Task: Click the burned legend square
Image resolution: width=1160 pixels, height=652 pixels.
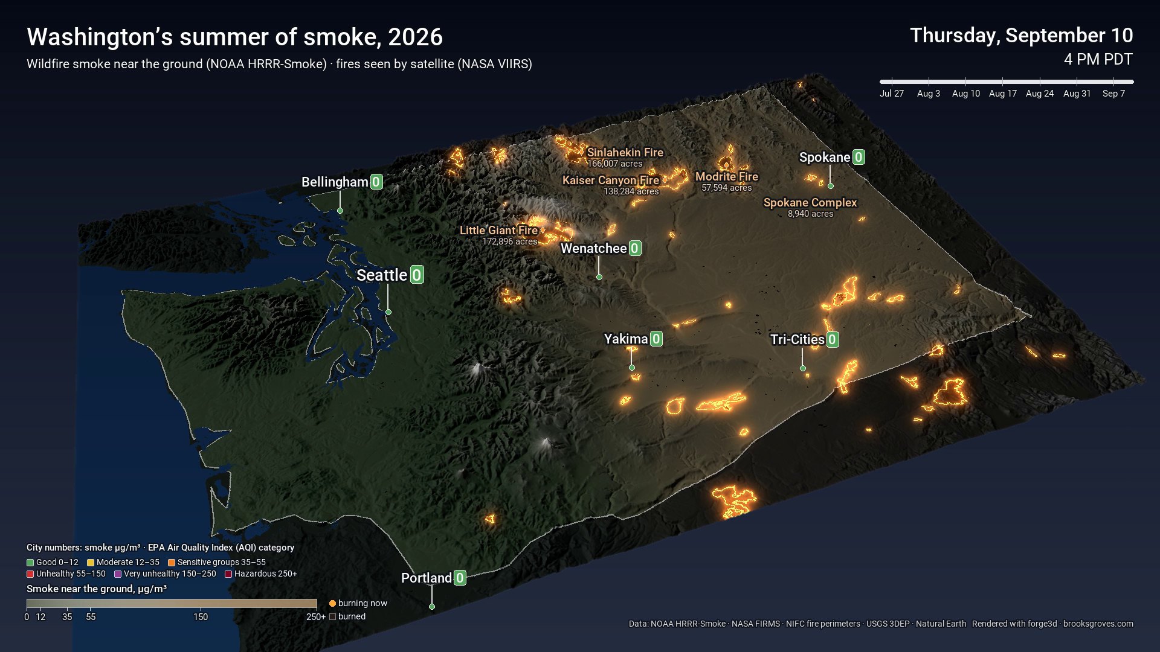Action: [332, 617]
